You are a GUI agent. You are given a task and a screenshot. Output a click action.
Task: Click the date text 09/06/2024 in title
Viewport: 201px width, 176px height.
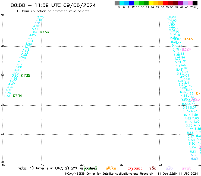[80, 5]
